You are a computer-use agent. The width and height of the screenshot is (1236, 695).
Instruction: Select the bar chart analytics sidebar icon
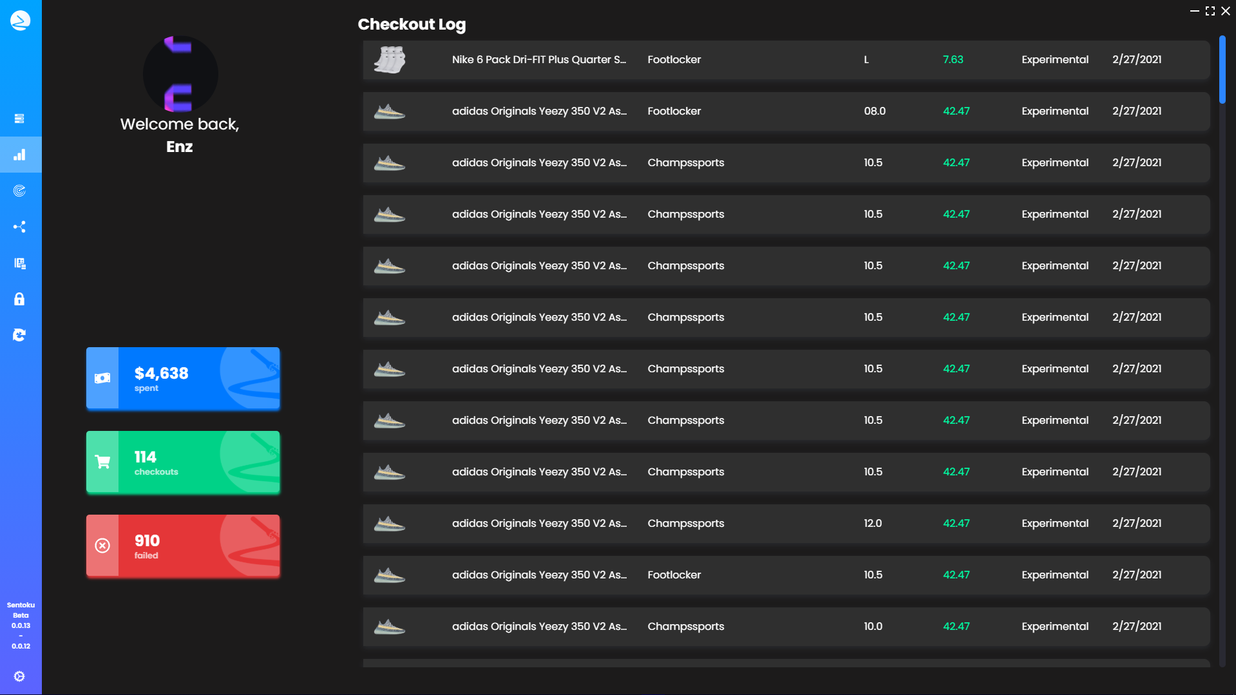point(19,155)
